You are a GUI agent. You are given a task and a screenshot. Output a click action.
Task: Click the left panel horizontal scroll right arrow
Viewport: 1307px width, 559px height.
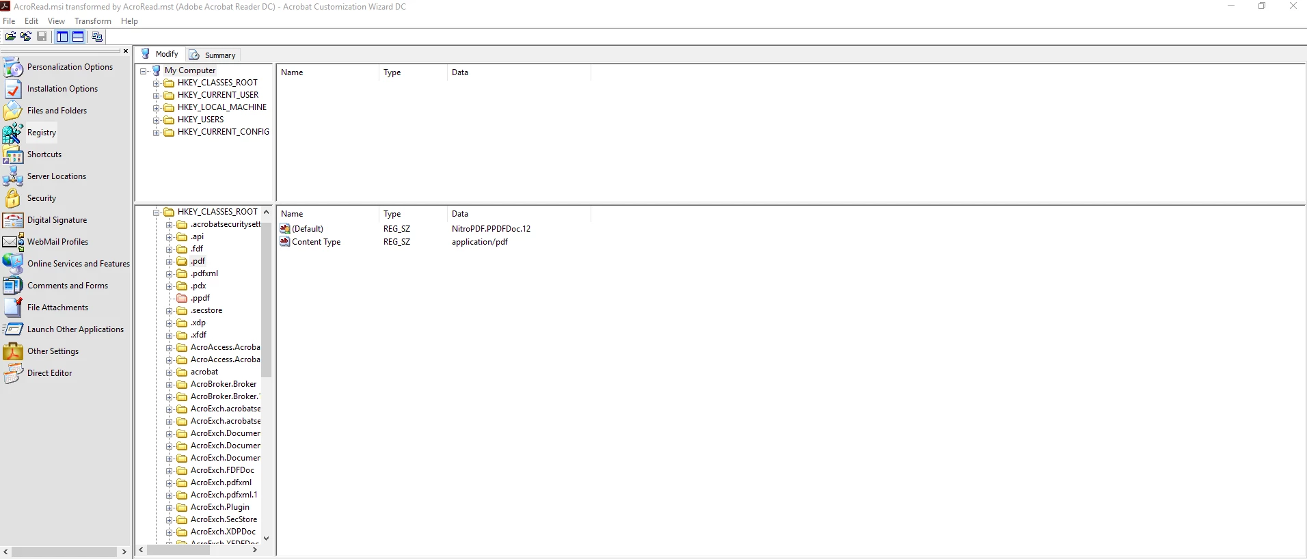coord(124,551)
